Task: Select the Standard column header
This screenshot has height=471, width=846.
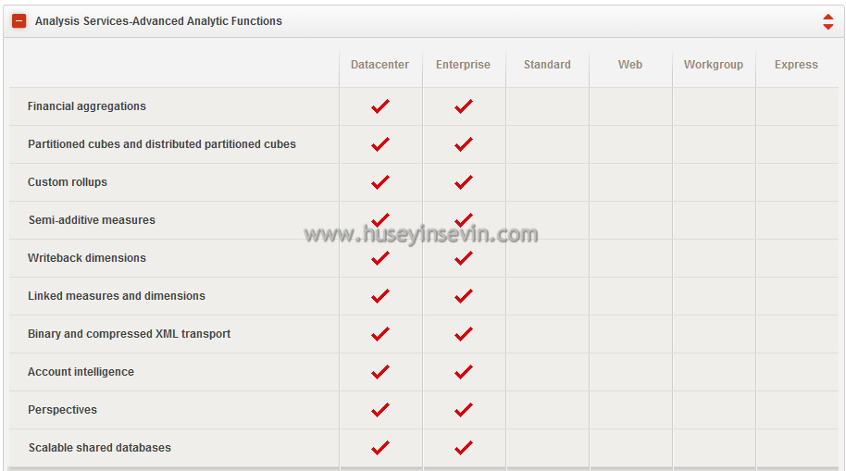Action: point(547,65)
